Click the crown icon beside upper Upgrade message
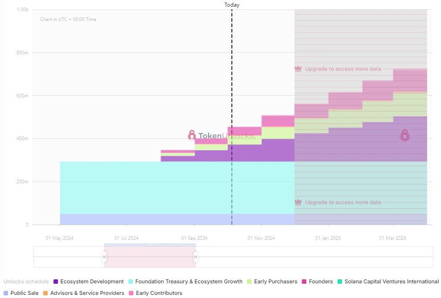441x298 pixels. pos(298,69)
